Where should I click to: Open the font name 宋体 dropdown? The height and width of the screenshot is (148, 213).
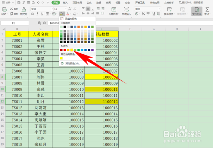[52, 9]
